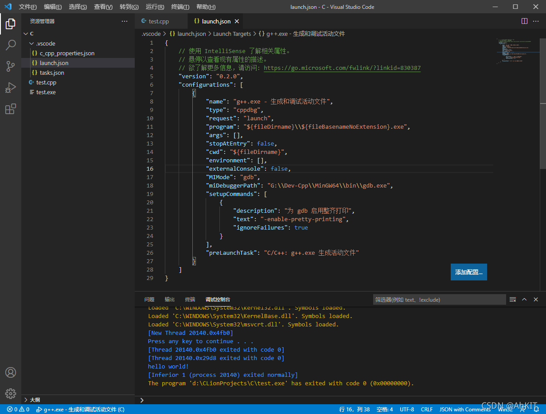The width and height of the screenshot is (546, 414).
Task: Open Accounts menu in activity bar
Action: (x=11, y=372)
